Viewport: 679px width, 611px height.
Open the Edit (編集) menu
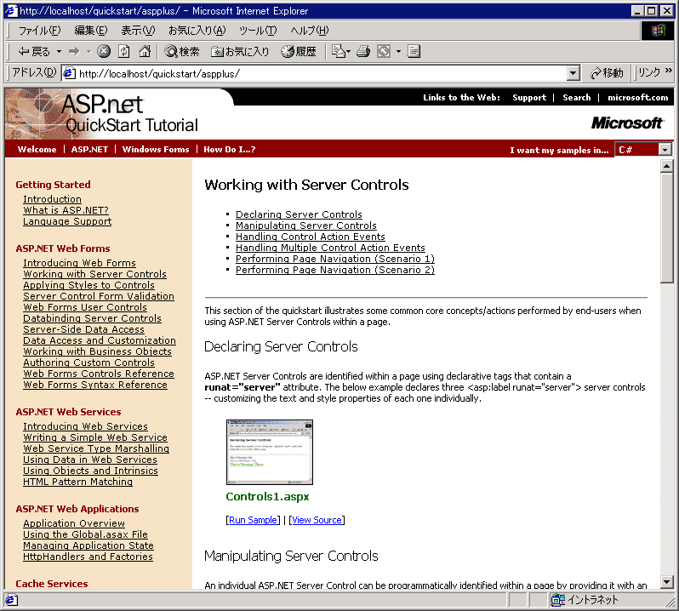pyautogui.click(x=91, y=31)
